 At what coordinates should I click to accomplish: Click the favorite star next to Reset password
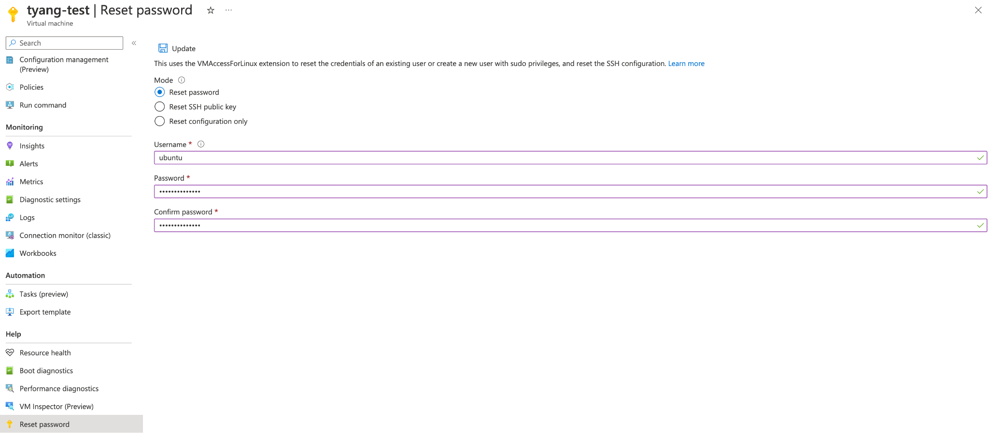211,10
